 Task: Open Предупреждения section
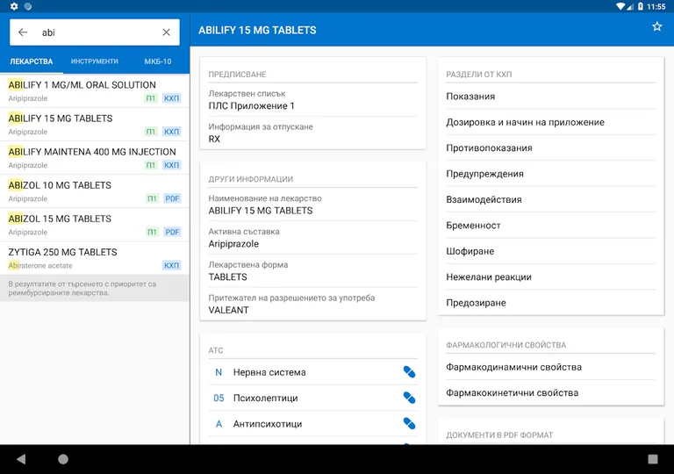click(x=550, y=174)
